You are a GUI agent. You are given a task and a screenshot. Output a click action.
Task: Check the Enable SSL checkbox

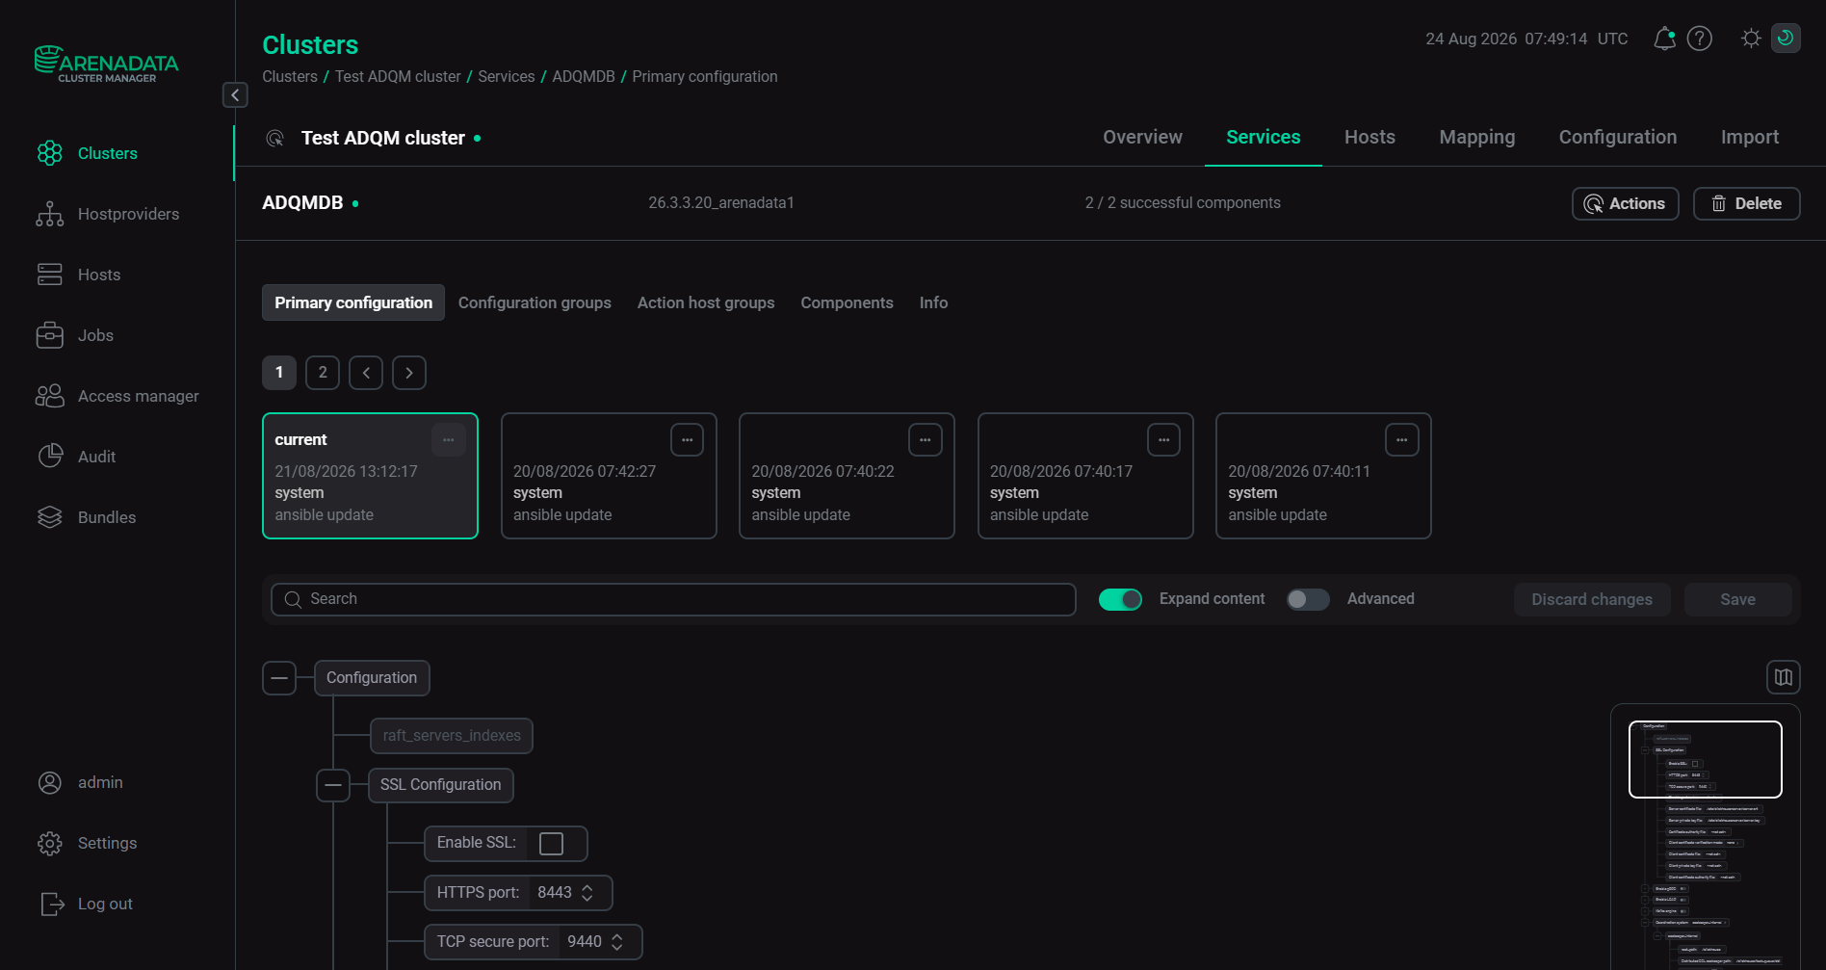tap(551, 844)
